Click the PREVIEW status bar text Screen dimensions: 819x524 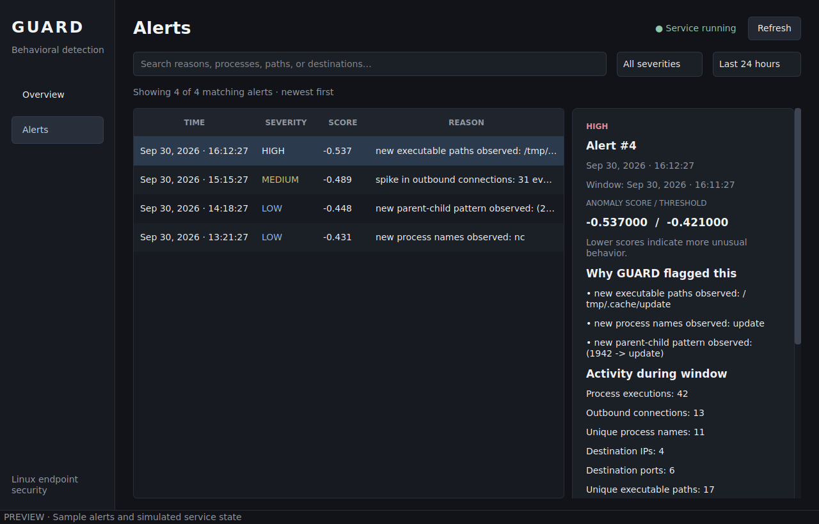coord(123,517)
